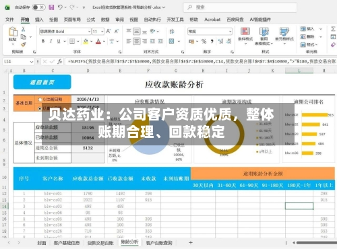Open the 客户台账查询 sheet tab
The width and height of the screenshot is (337, 249).
point(159,243)
